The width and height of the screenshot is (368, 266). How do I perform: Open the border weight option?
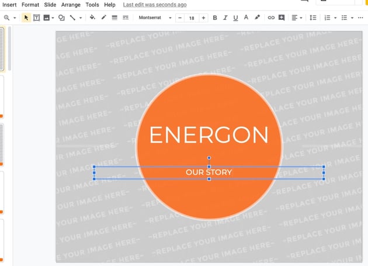[114, 18]
